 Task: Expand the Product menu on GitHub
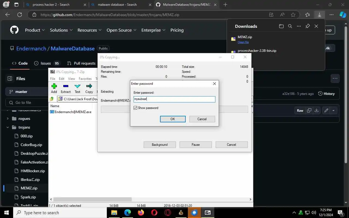pos(35,30)
